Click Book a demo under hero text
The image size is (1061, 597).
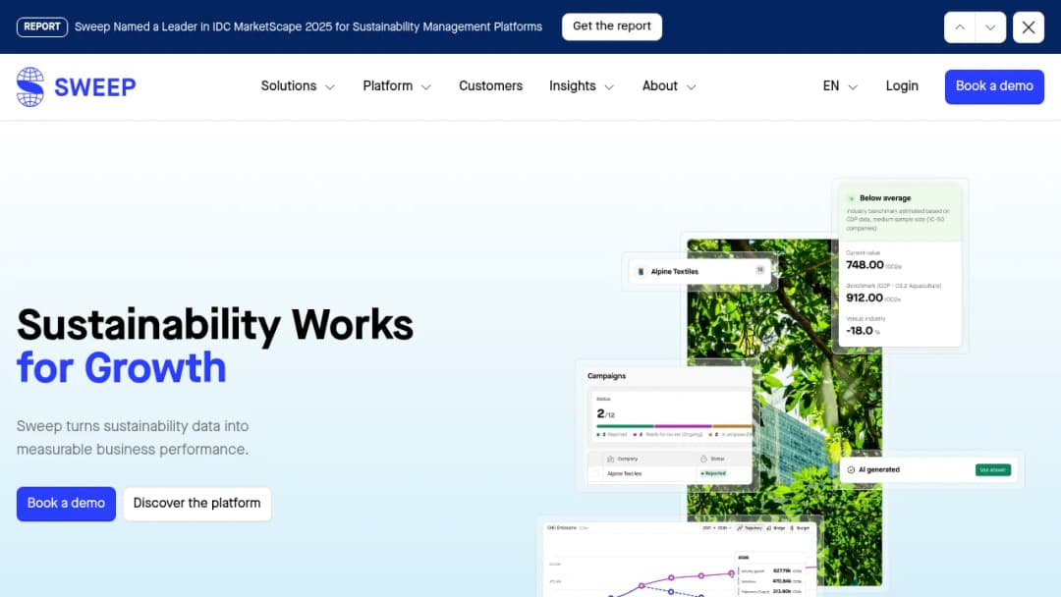(67, 504)
